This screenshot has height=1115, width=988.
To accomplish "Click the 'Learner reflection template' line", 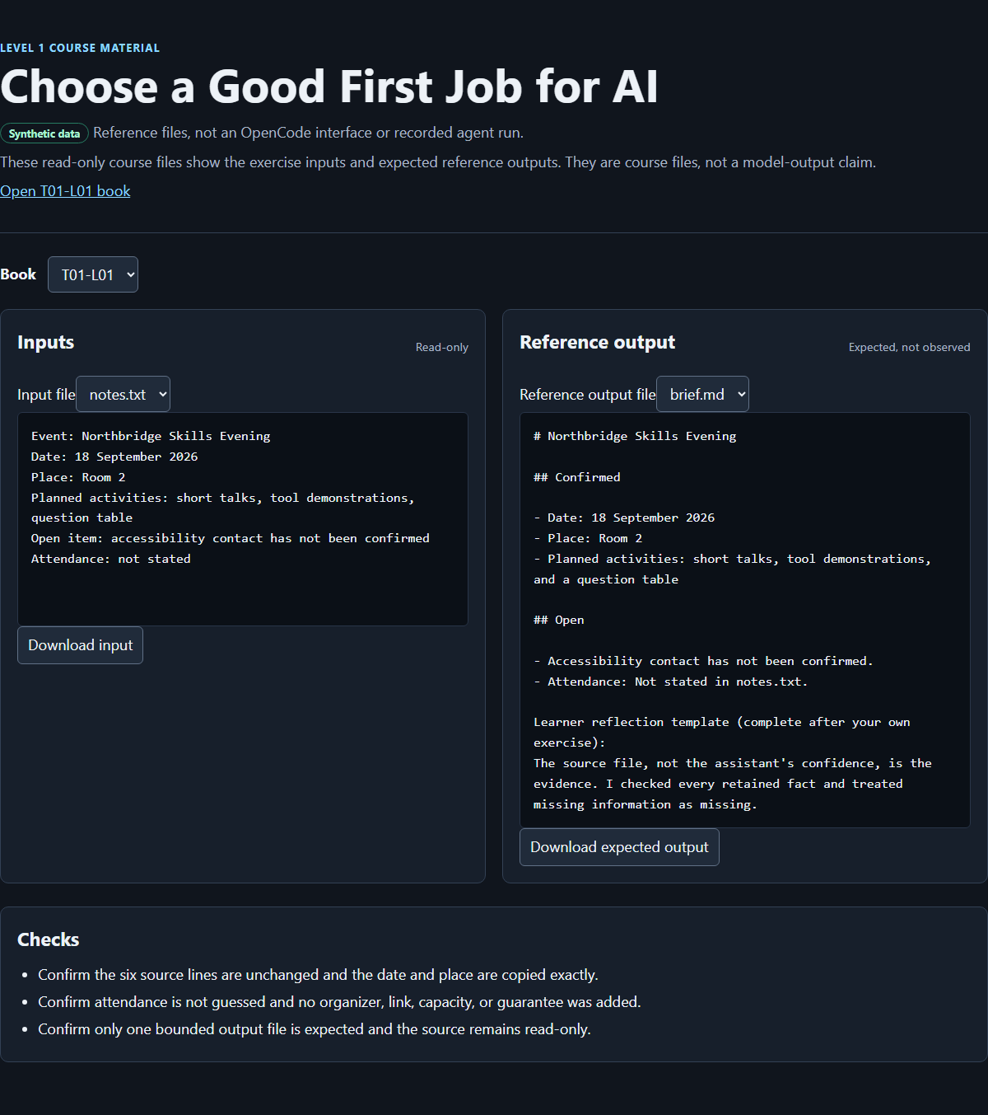I will coord(722,732).
